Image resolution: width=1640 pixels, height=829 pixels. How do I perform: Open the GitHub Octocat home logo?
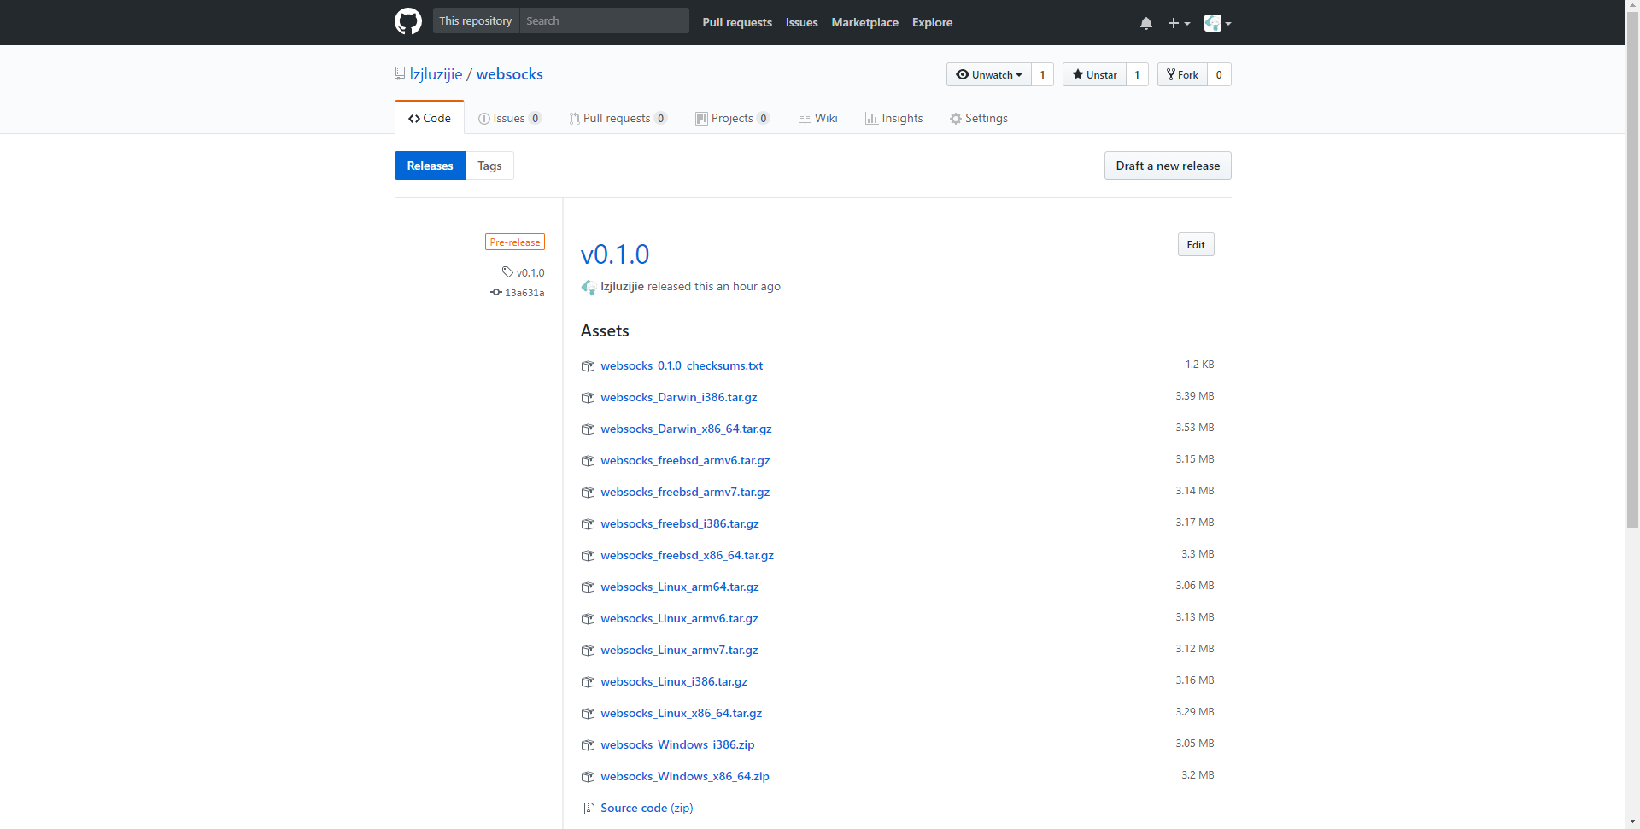(x=408, y=22)
